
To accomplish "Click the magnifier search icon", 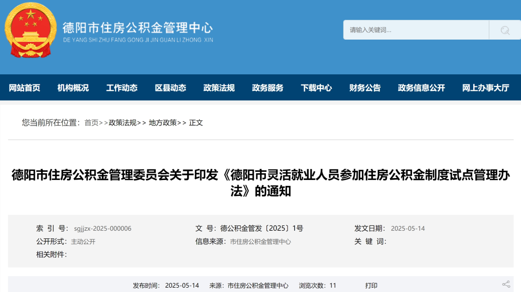I will tap(505, 30).
